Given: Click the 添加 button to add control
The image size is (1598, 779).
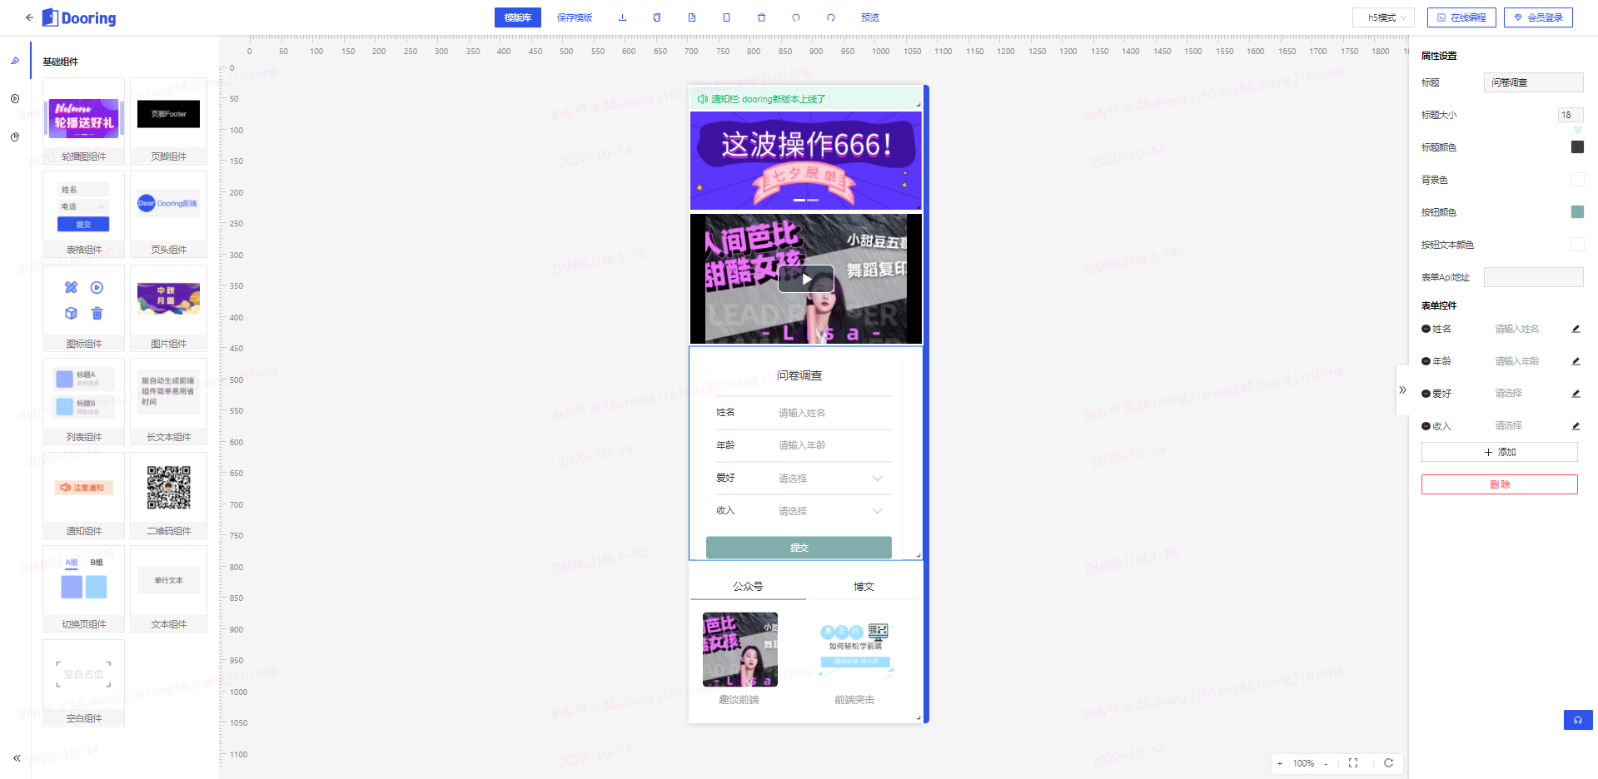Looking at the screenshot, I should pyautogui.click(x=1499, y=452).
